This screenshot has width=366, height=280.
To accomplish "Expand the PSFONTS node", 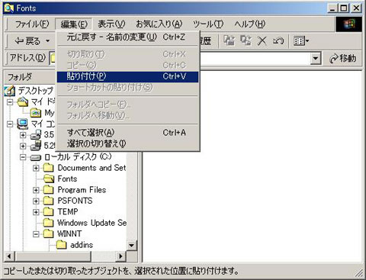I will (36, 201).
